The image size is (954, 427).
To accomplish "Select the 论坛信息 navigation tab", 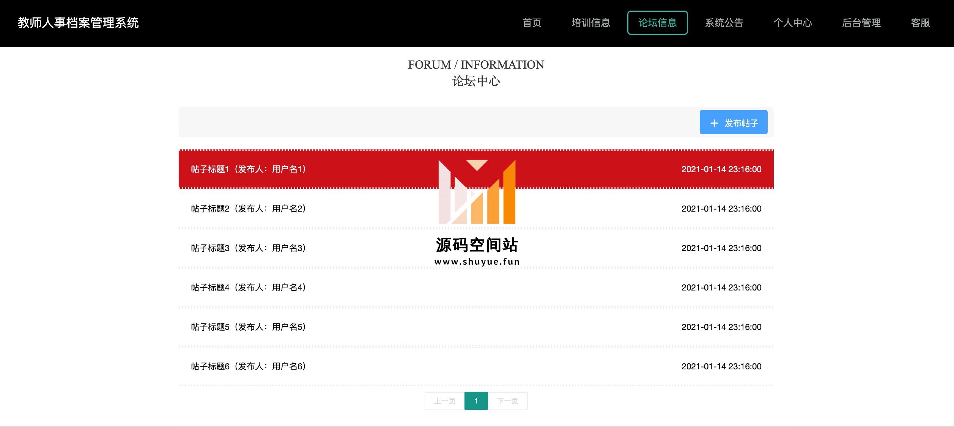I will point(658,23).
